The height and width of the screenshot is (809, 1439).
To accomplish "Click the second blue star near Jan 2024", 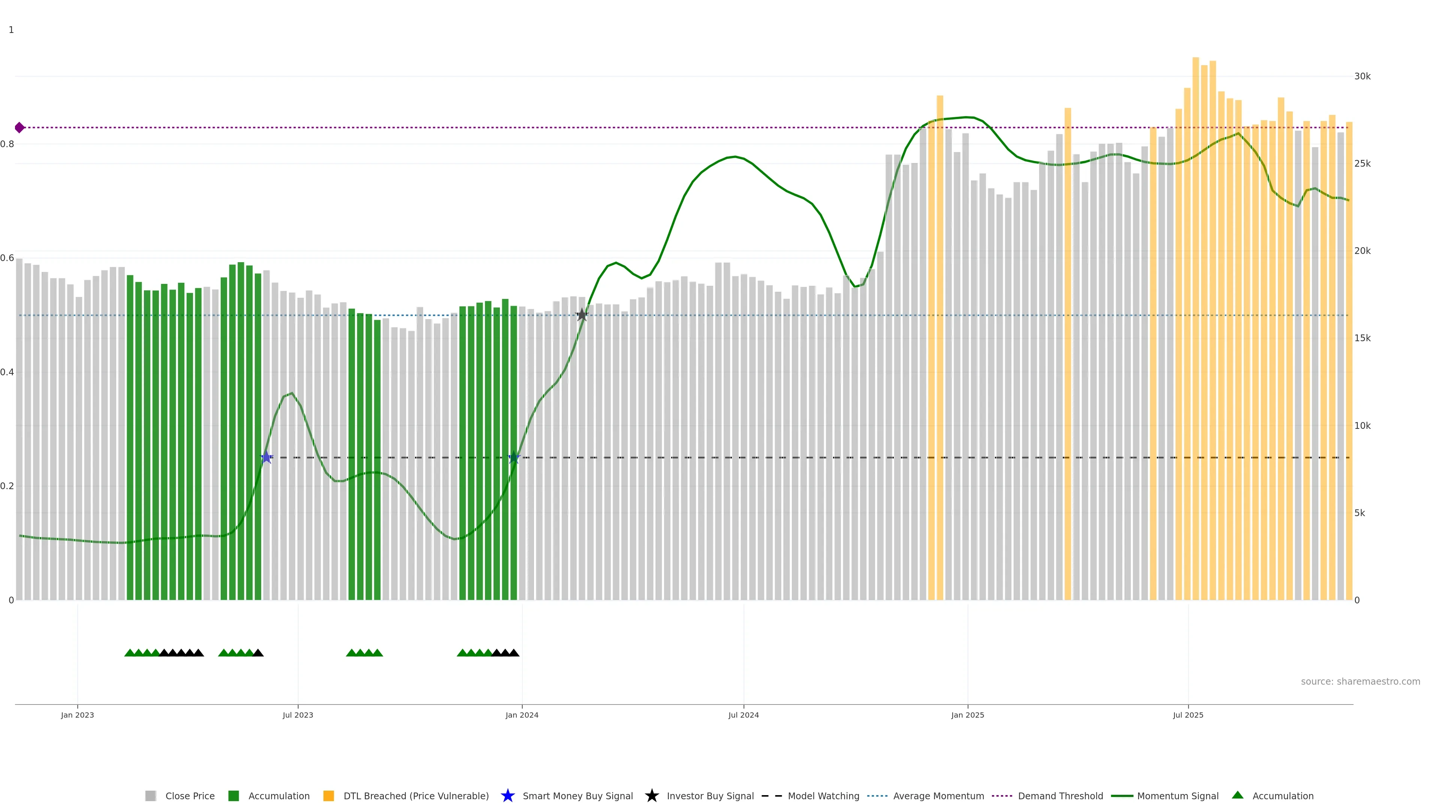I will point(514,457).
